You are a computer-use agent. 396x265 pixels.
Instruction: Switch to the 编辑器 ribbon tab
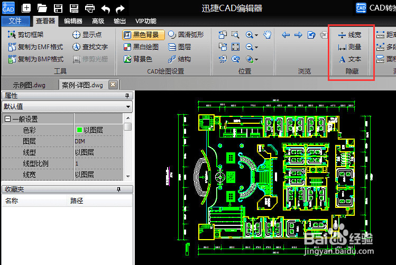(73, 21)
